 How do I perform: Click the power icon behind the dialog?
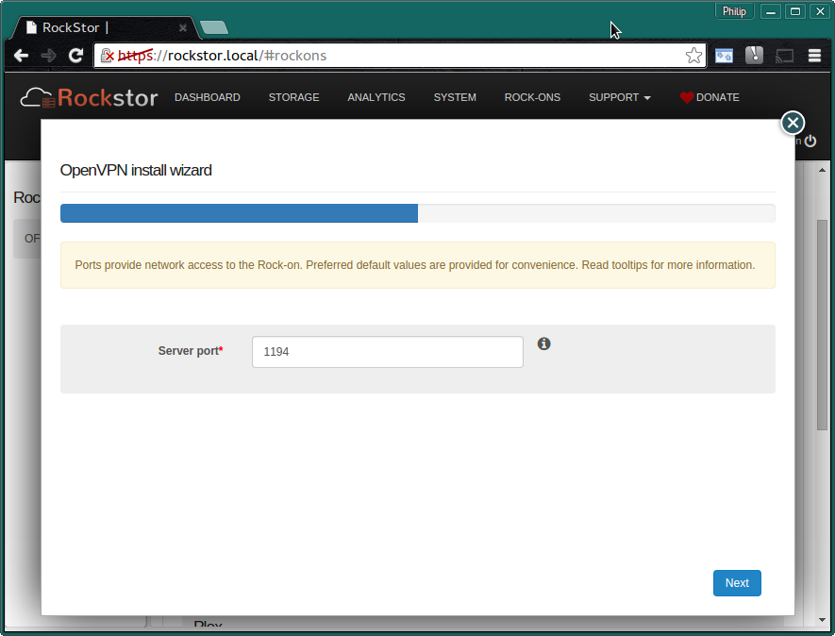tap(810, 142)
